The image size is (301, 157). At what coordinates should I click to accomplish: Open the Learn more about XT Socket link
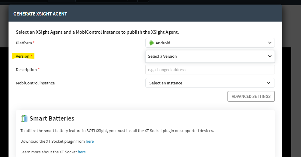82,152
